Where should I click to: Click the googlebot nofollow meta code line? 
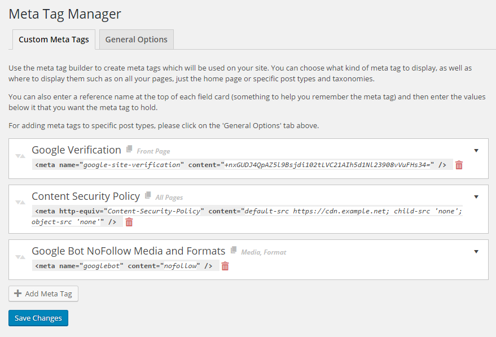click(124, 266)
